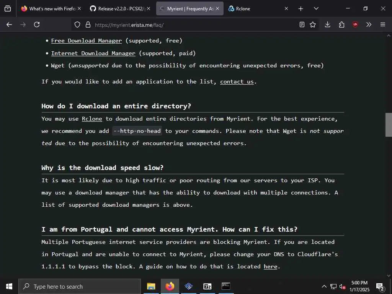This screenshot has height=294, width=392.
Task: Open Firefox View icon at tab bar start
Action: point(8,8)
